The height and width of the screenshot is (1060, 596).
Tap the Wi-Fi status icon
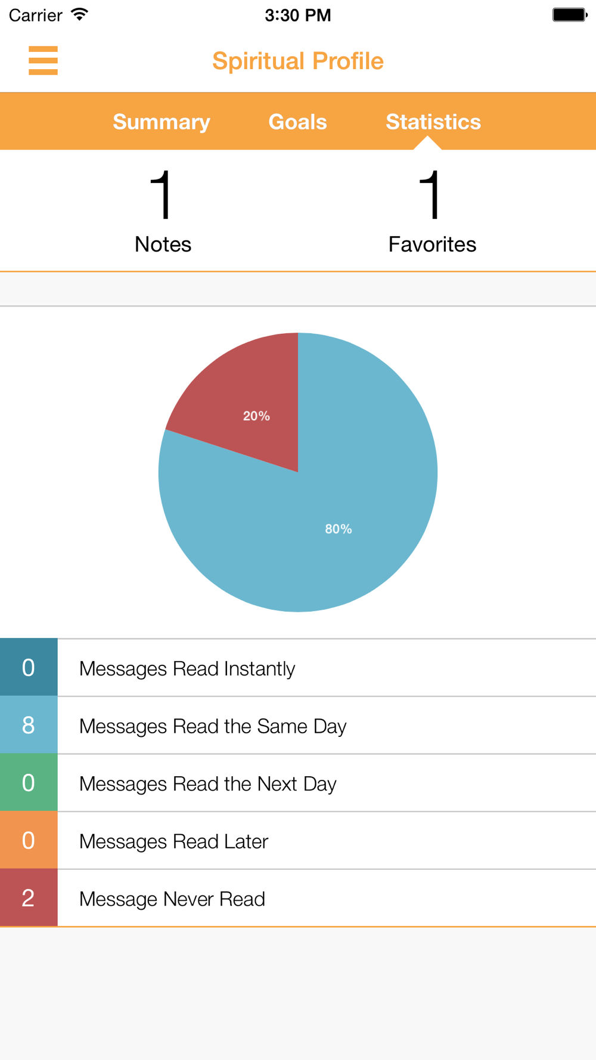pyautogui.click(x=79, y=14)
